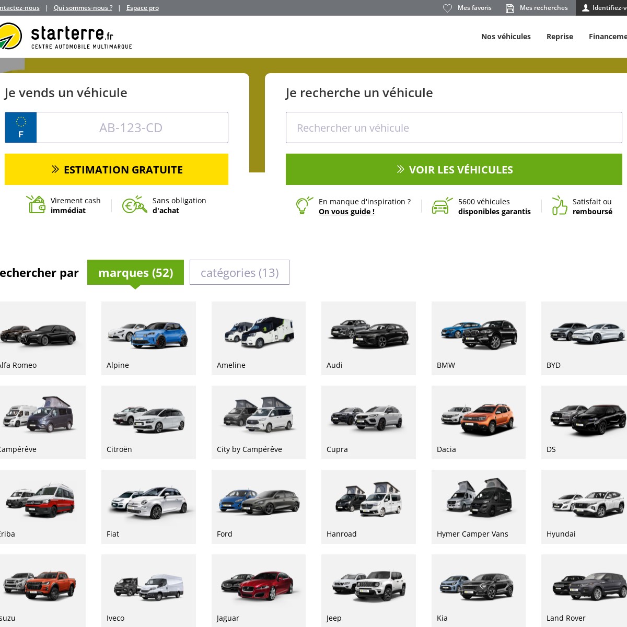Open the Financement menu item
Viewport: 627px width, 627px height.
[608, 37]
